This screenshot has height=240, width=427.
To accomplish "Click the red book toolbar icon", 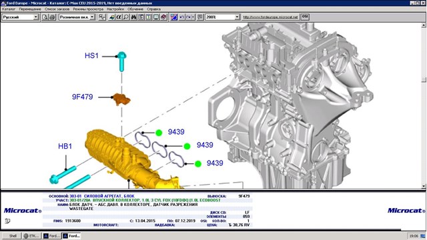I will [x=163, y=17].
